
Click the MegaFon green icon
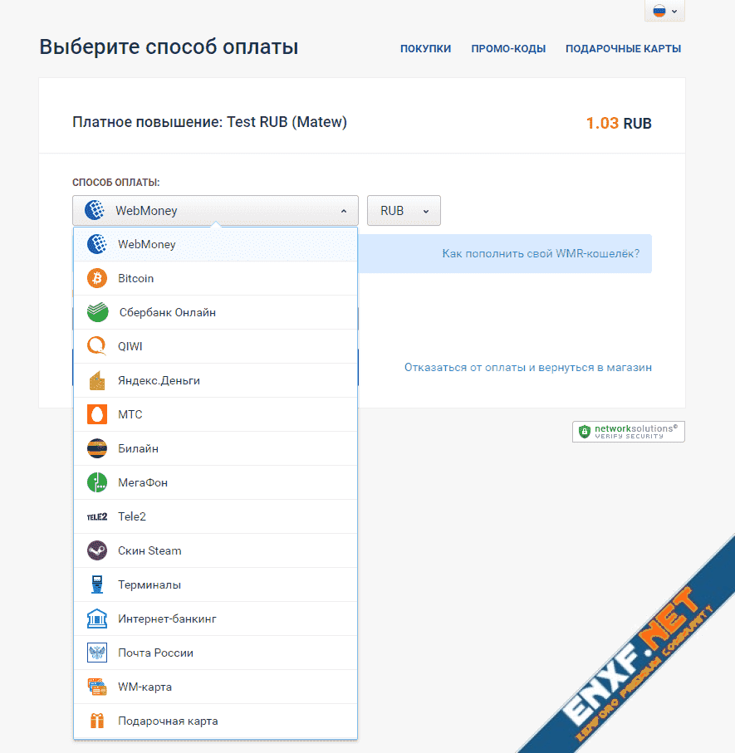pyautogui.click(x=97, y=482)
